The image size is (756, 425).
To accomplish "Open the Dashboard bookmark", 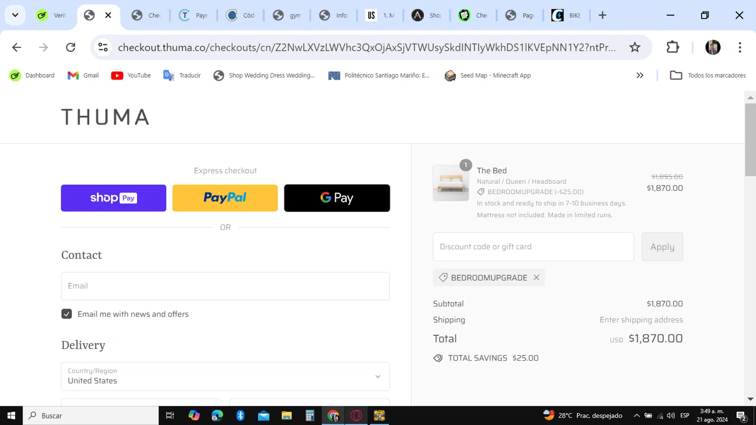I will [x=32, y=76].
